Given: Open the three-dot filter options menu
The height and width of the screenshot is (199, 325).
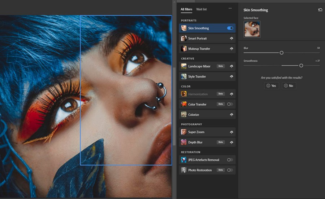Looking at the screenshot, I should click(x=230, y=9).
